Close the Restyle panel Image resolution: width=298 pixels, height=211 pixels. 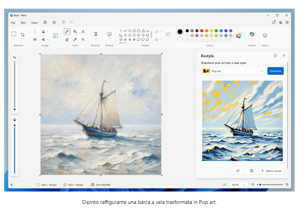pos(284,55)
